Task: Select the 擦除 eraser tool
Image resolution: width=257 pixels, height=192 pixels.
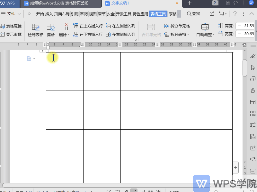Action: coord(51,30)
